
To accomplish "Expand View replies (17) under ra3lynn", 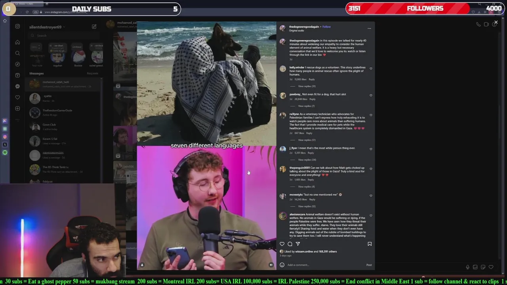I will tap(307, 140).
